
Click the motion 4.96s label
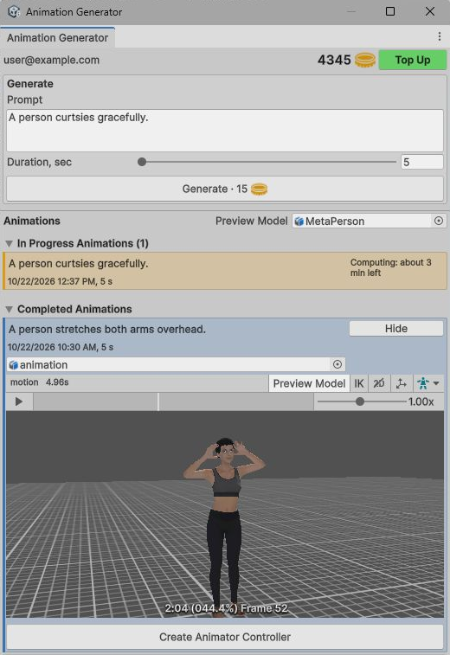point(39,382)
